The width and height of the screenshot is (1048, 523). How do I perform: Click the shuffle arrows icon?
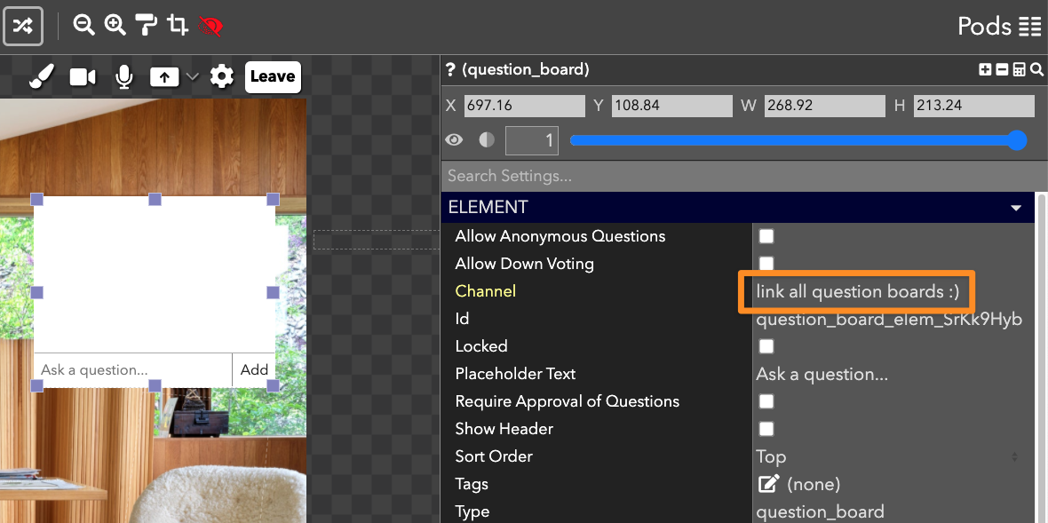[23, 26]
